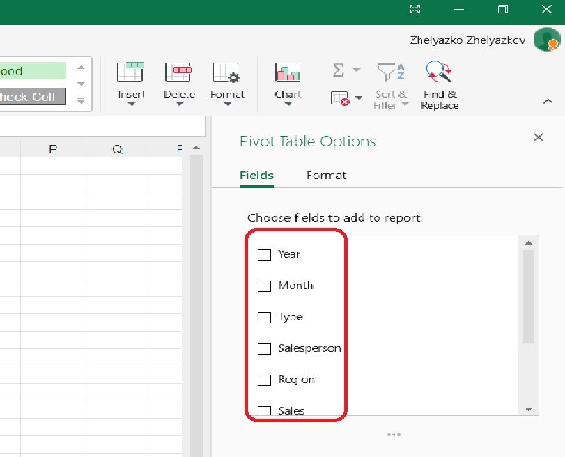Viewport: 565px width, 457px height.
Task: Check the Sales field checkbox
Action: tap(264, 410)
